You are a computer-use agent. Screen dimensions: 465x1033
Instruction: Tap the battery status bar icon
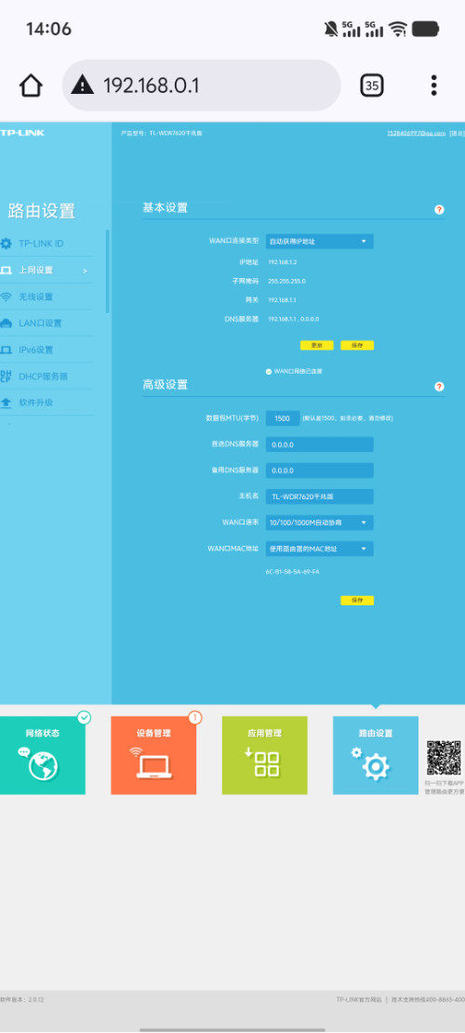tap(426, 28)
